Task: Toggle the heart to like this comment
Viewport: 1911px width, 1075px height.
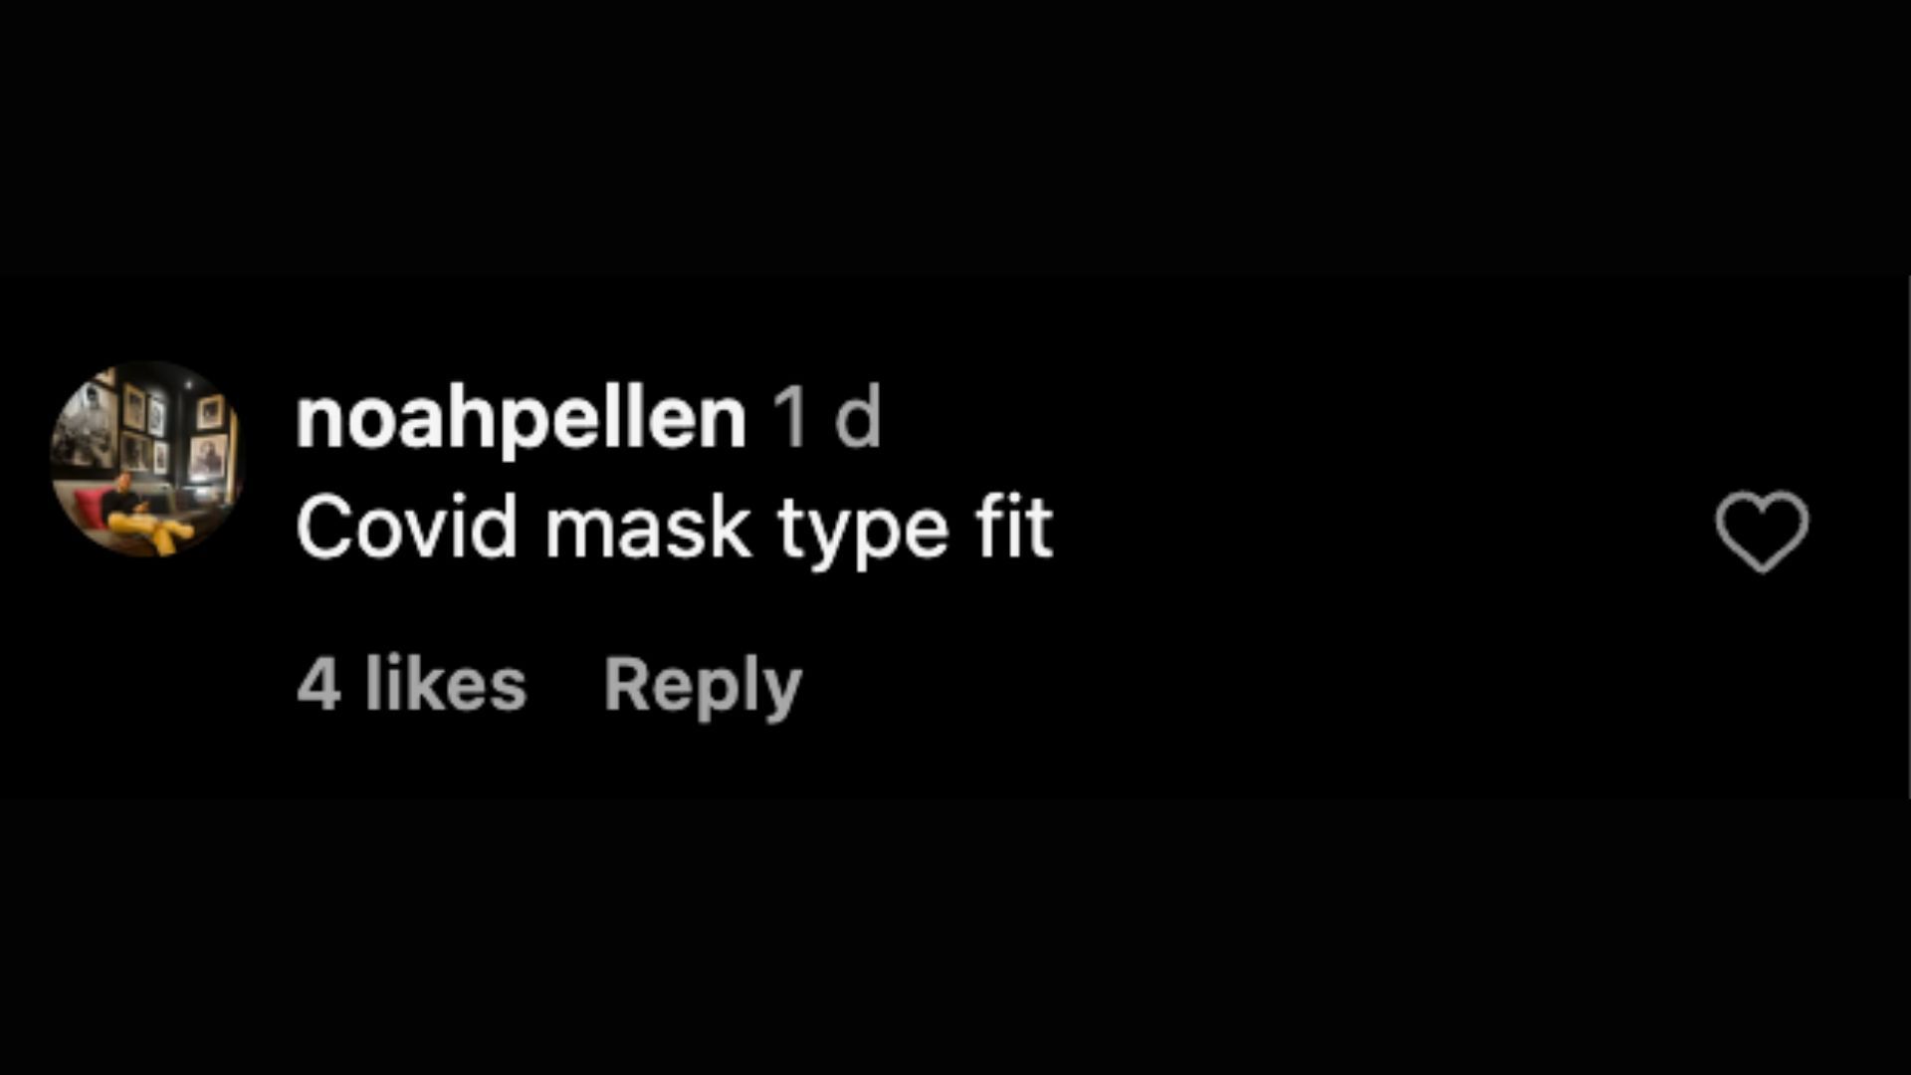Action: [x=1762, y=532]
